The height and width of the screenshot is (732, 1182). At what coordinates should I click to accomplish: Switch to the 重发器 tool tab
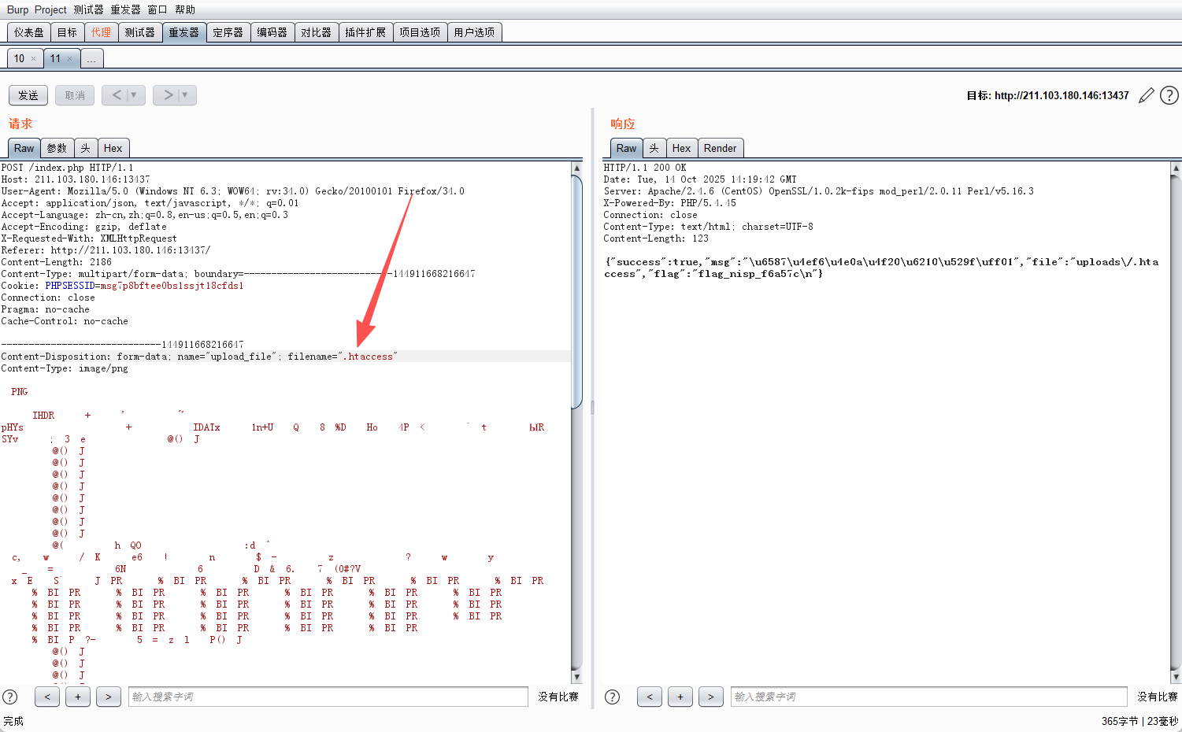(183, 32)
